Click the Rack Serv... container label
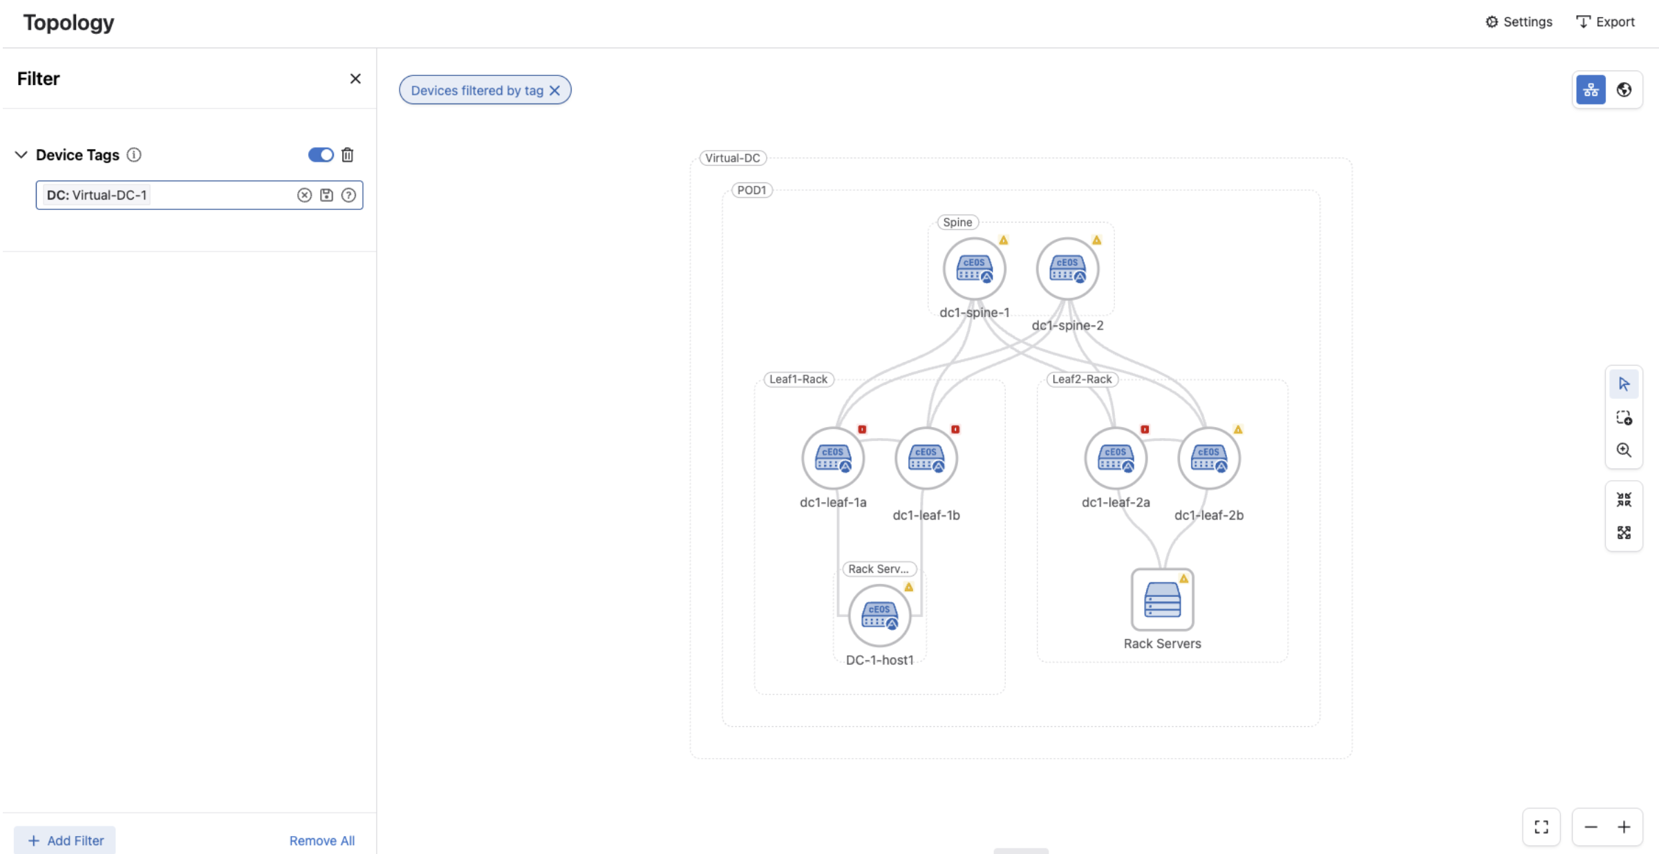This screenshot has height=854, width=1659. pos(879,569)
